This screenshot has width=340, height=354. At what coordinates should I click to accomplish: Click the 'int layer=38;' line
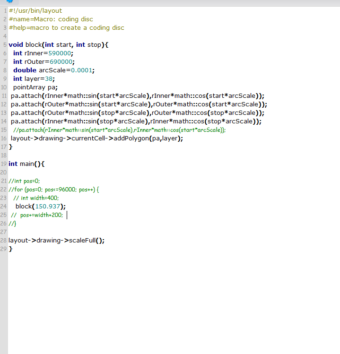34,79
